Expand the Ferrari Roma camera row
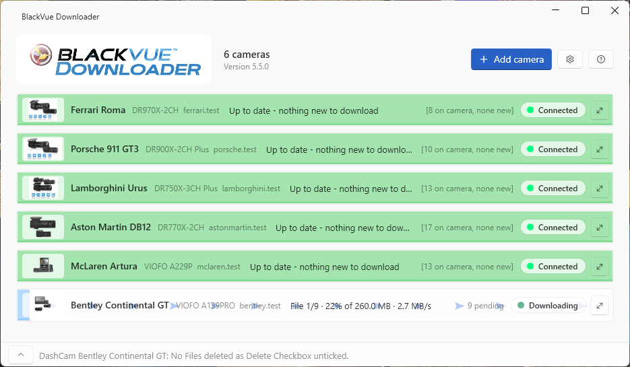The image size is (630, 367). pos(600,110)
